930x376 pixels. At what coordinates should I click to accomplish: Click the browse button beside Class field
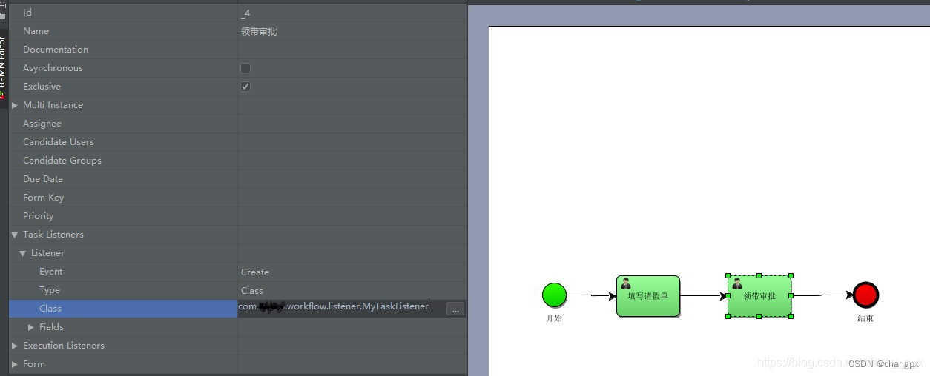tap(455, 309)
